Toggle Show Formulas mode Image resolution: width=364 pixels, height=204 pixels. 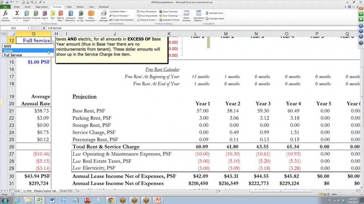click(x=168, y=12)
